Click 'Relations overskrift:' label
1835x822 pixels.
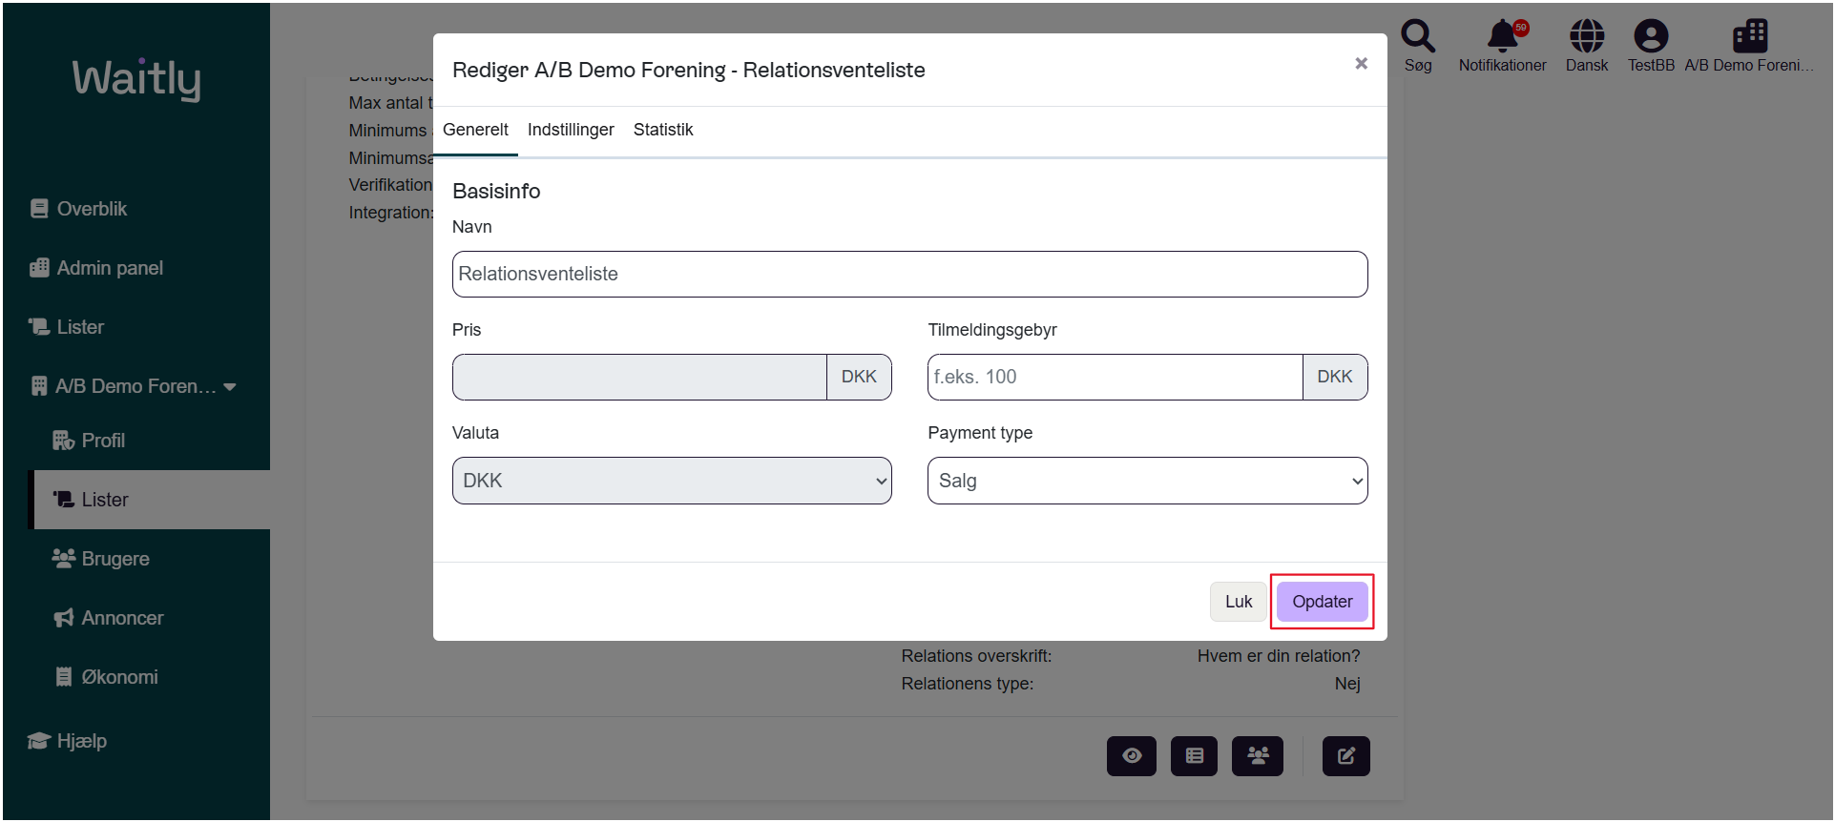(976, 656)
